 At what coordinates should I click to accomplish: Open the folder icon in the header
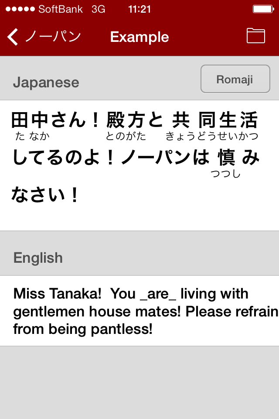pyautogui.click(x=255, y=36)
